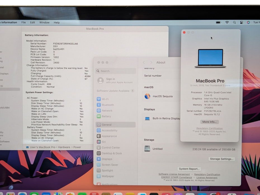
Task: Open the Help menu
Action: tap(56, 22)
